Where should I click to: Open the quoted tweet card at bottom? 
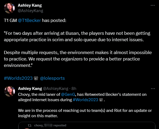tap(87, 126)
